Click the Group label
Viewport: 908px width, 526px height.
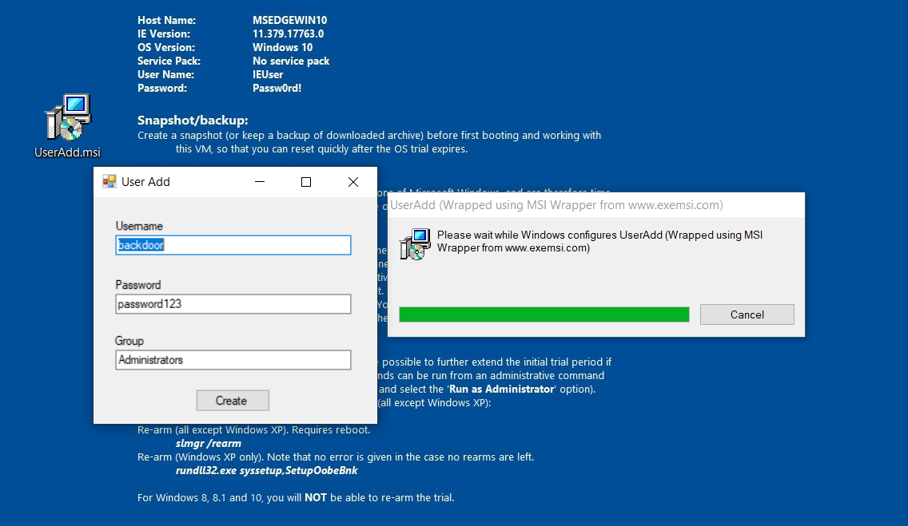click(129, 341)
